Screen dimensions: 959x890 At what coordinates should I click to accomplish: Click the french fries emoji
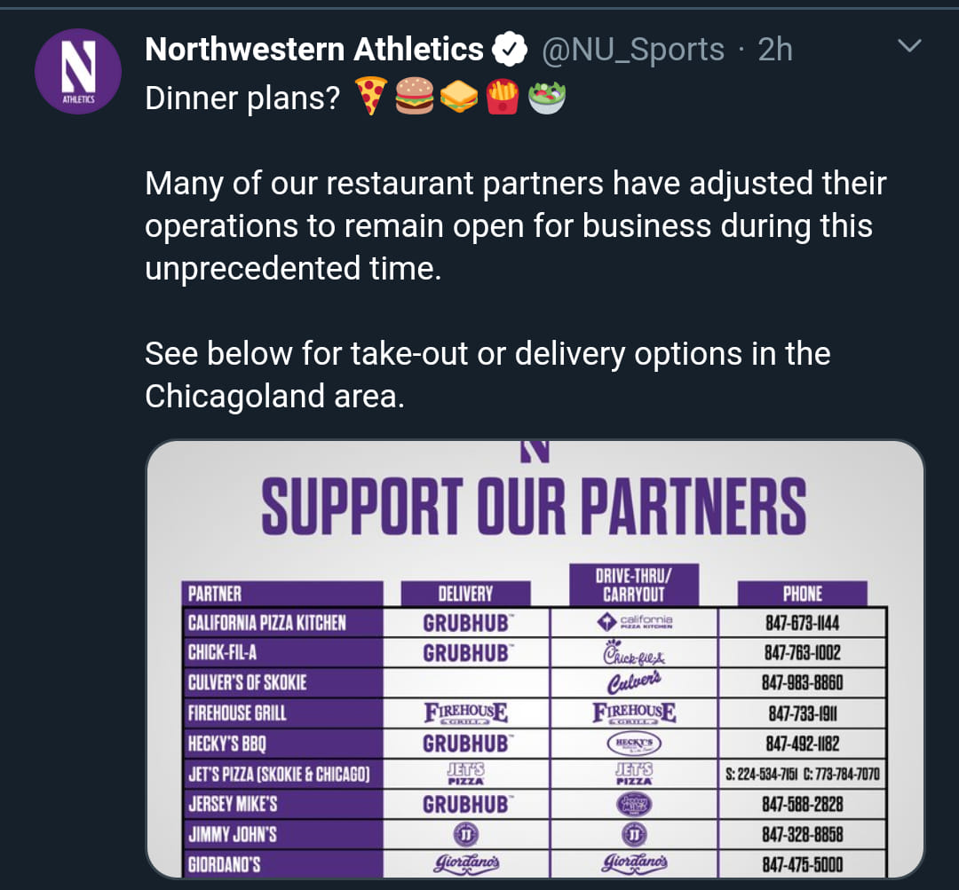coord(502,97)
